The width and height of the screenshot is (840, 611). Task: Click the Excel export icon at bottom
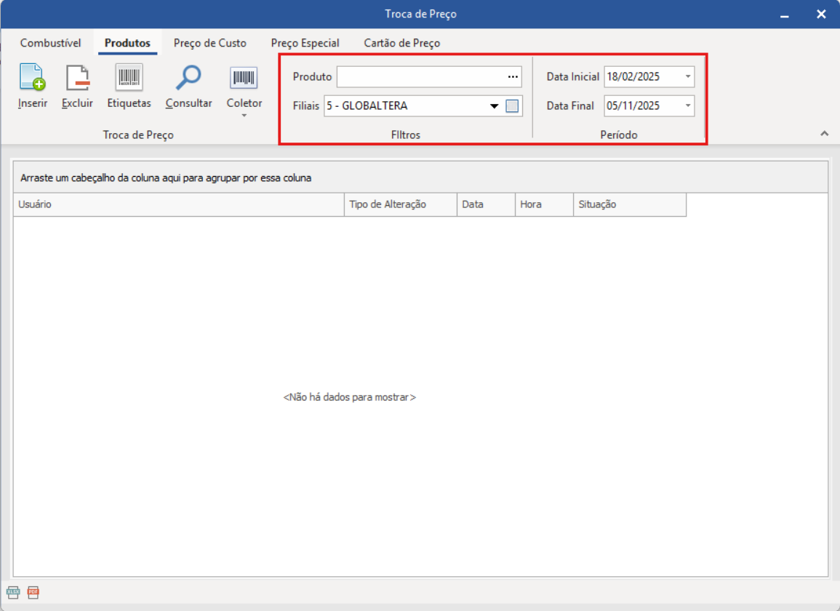point(12,592)
